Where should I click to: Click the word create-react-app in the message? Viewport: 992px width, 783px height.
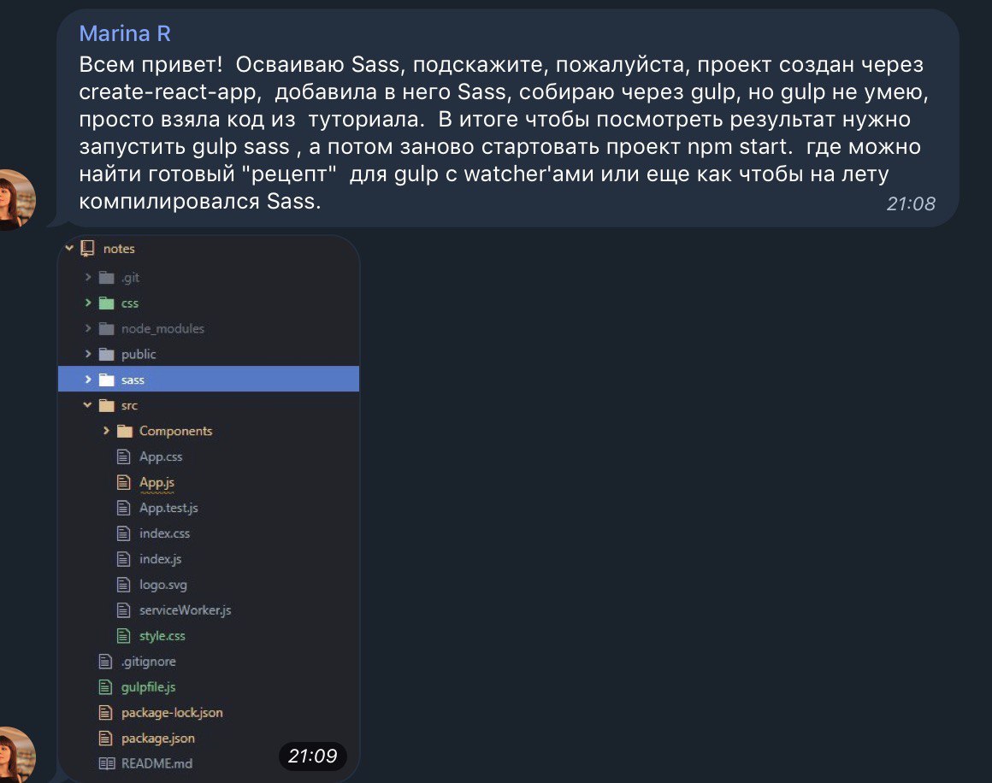pyautogui.click(x=168, y=92)
